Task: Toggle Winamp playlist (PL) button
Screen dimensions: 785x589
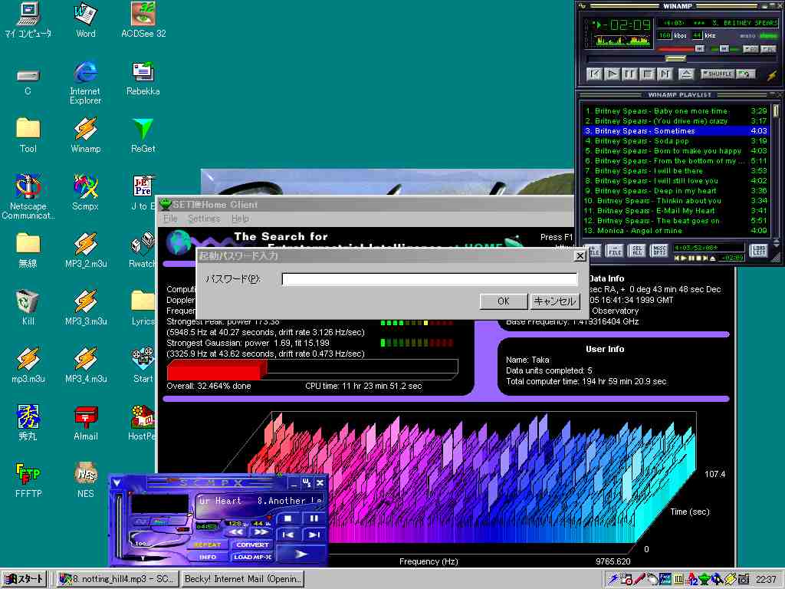Action: point(767,49)
